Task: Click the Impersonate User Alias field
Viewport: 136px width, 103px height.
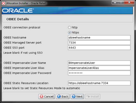Action: coord(99,68)
